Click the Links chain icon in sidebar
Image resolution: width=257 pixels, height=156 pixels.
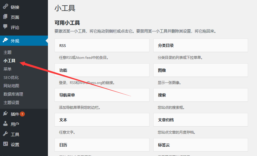(5, 7)
